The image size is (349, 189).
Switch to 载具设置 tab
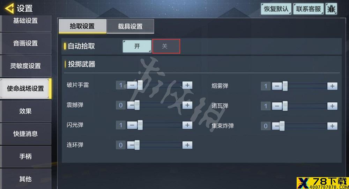coord(130,26)
